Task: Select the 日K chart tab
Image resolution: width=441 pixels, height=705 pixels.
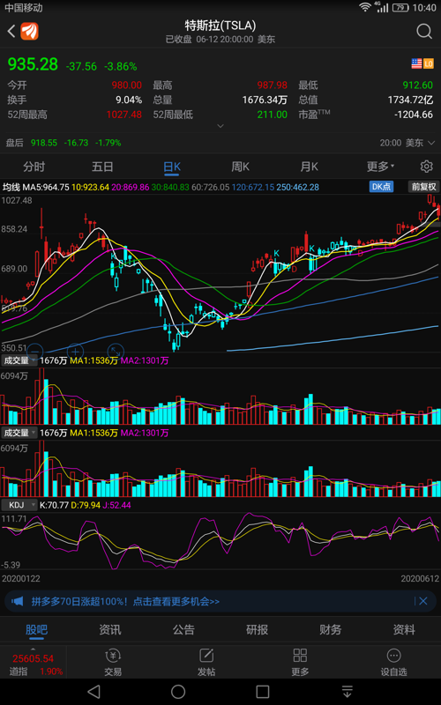Action: [171, 167]
